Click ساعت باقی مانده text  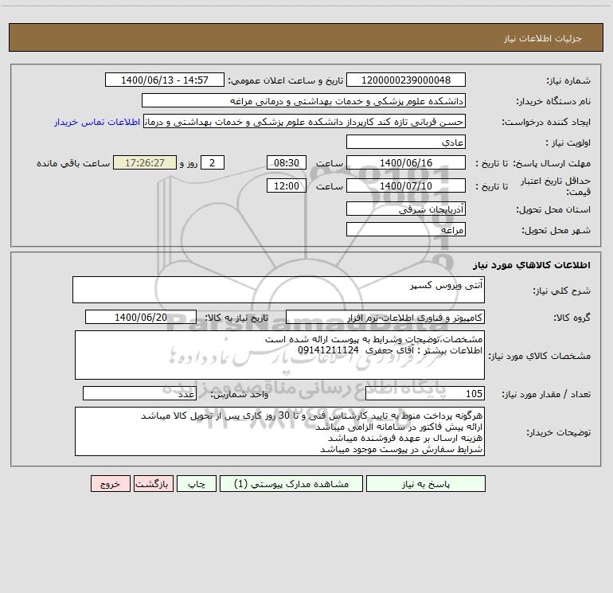pos(73,163)
